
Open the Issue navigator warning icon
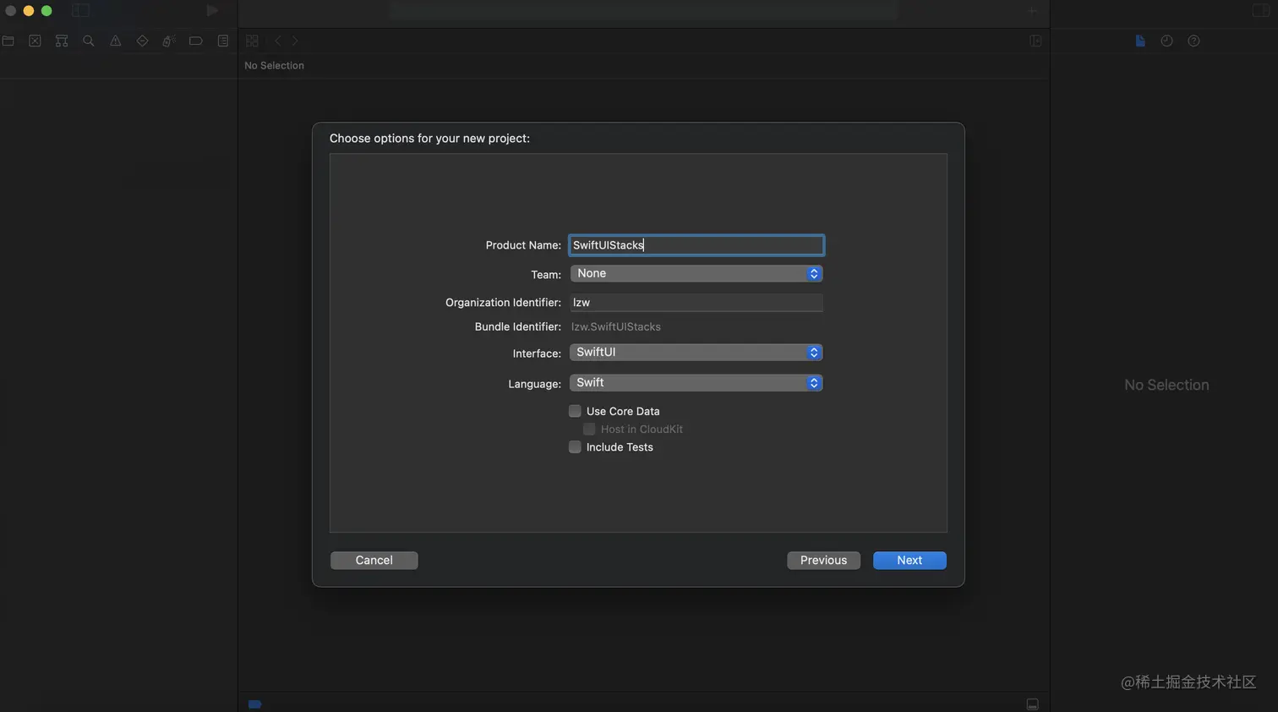[116, 41]
